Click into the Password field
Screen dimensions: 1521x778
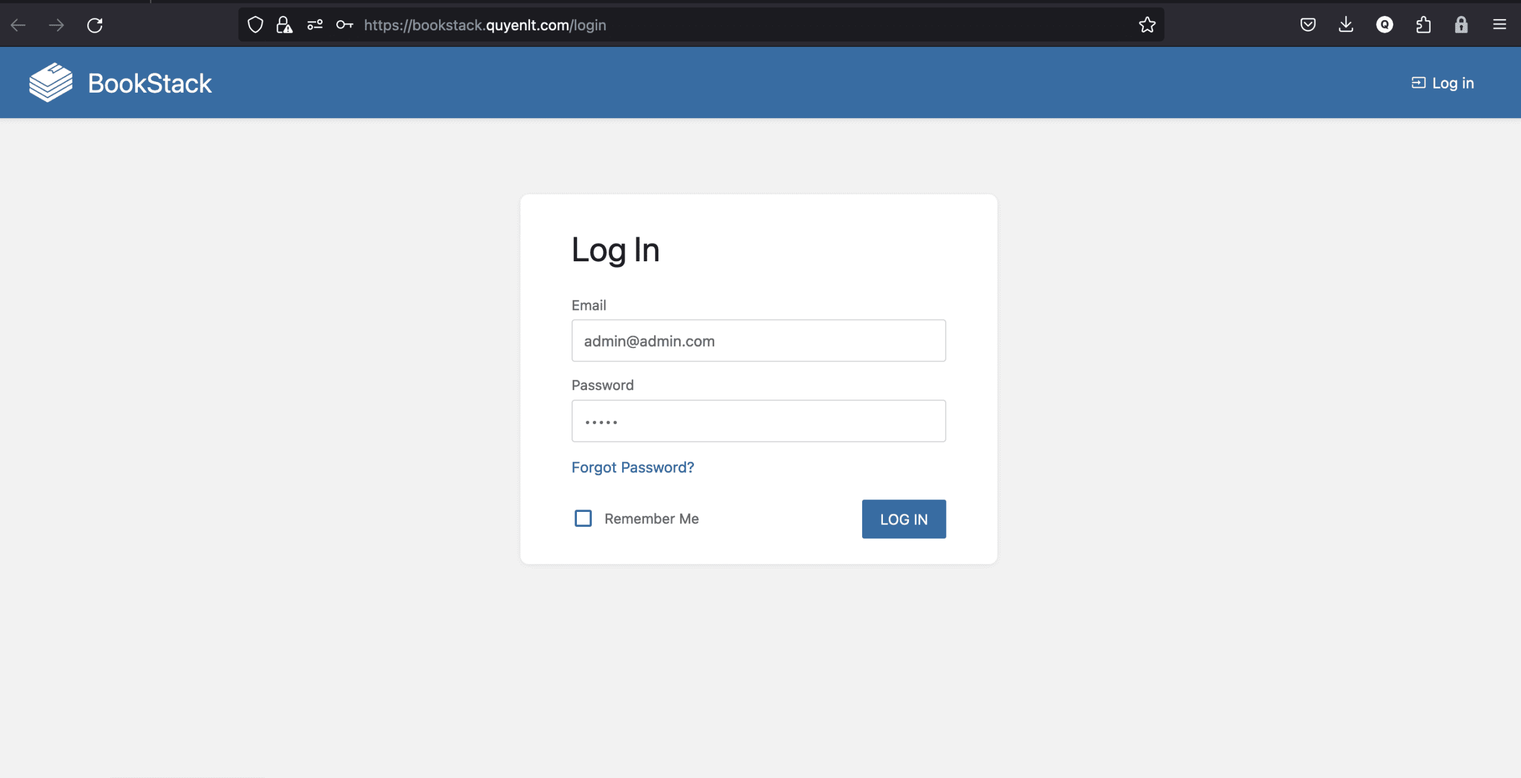point(758,421)
